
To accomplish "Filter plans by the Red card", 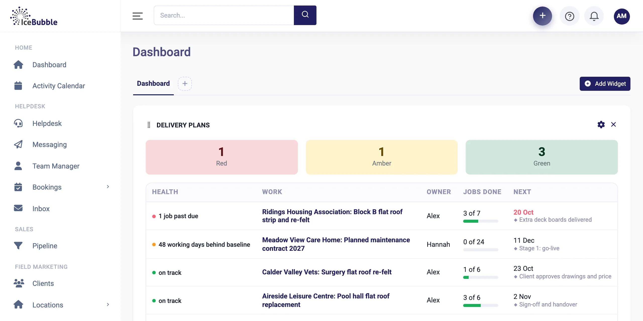I will click(x=222, y=157).
